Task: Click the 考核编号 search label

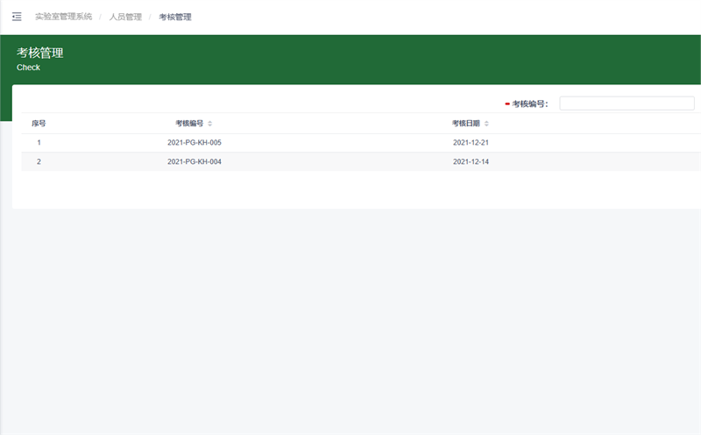Action: pos(530,103)
